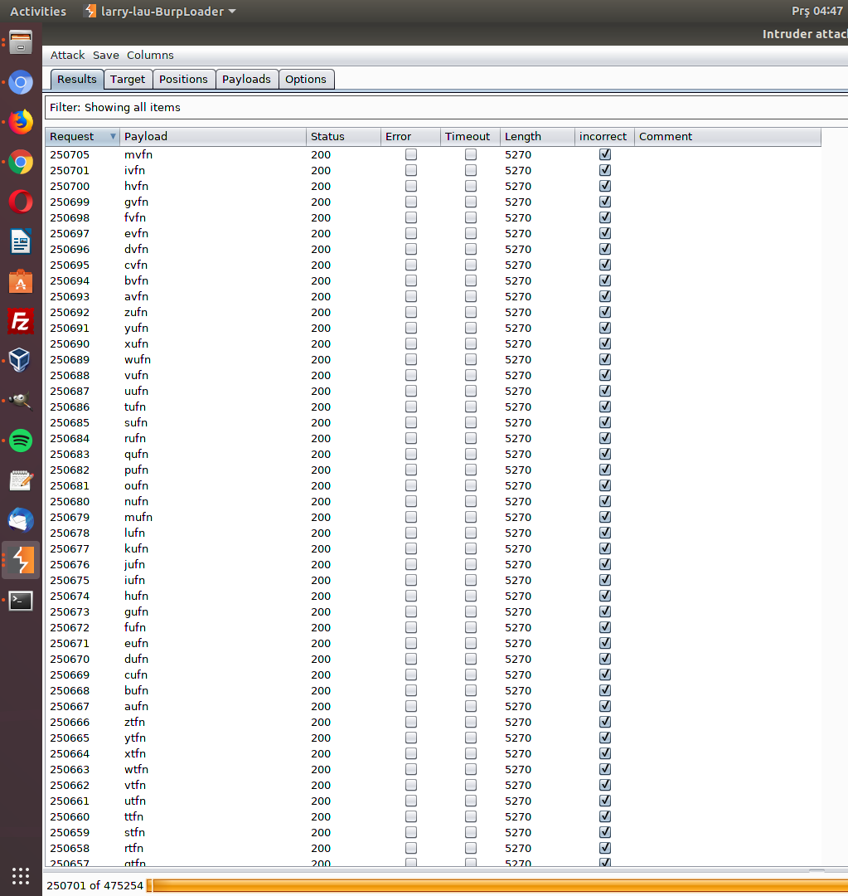The width and height of the screenshot is (848, 896).
Task: Sort by the Timeout column header
Action: click(471, 137)
